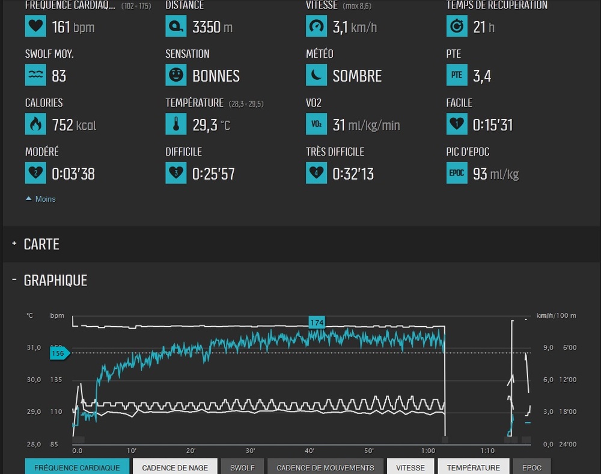The width and height of the screenshot is (601, 474).
Task: Click the 174 peak marker on the graph
Action: (317, 323)
